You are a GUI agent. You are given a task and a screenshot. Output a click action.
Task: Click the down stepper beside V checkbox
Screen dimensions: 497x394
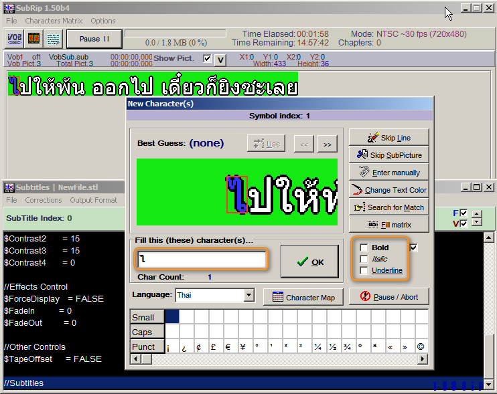(477, 222)
